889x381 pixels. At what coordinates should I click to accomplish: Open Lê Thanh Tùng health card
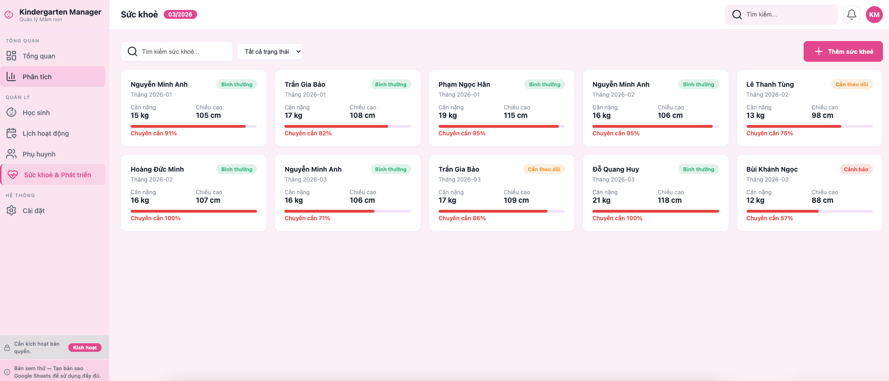pos(809,108)
